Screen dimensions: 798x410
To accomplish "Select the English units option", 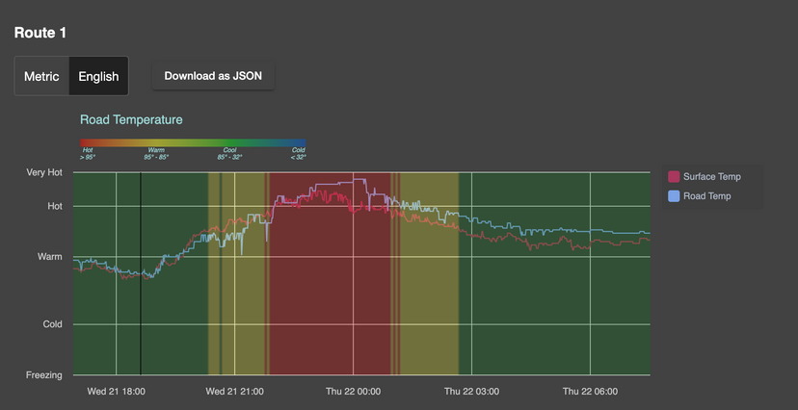I will point(98,76).
